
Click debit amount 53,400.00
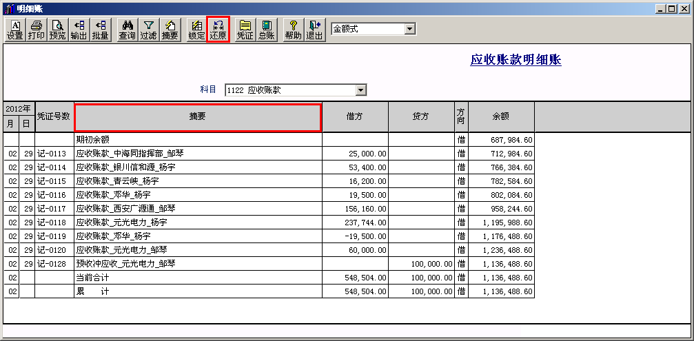pyautogui.click(x=367, y=167)
